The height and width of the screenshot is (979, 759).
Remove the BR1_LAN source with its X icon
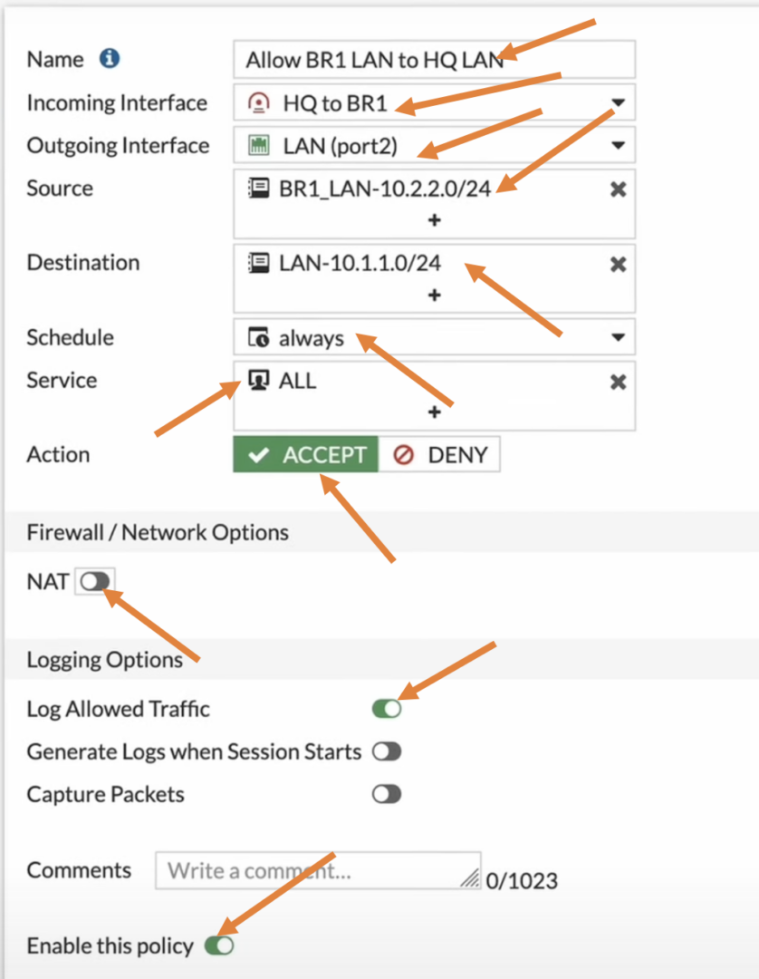coord(618,189)
